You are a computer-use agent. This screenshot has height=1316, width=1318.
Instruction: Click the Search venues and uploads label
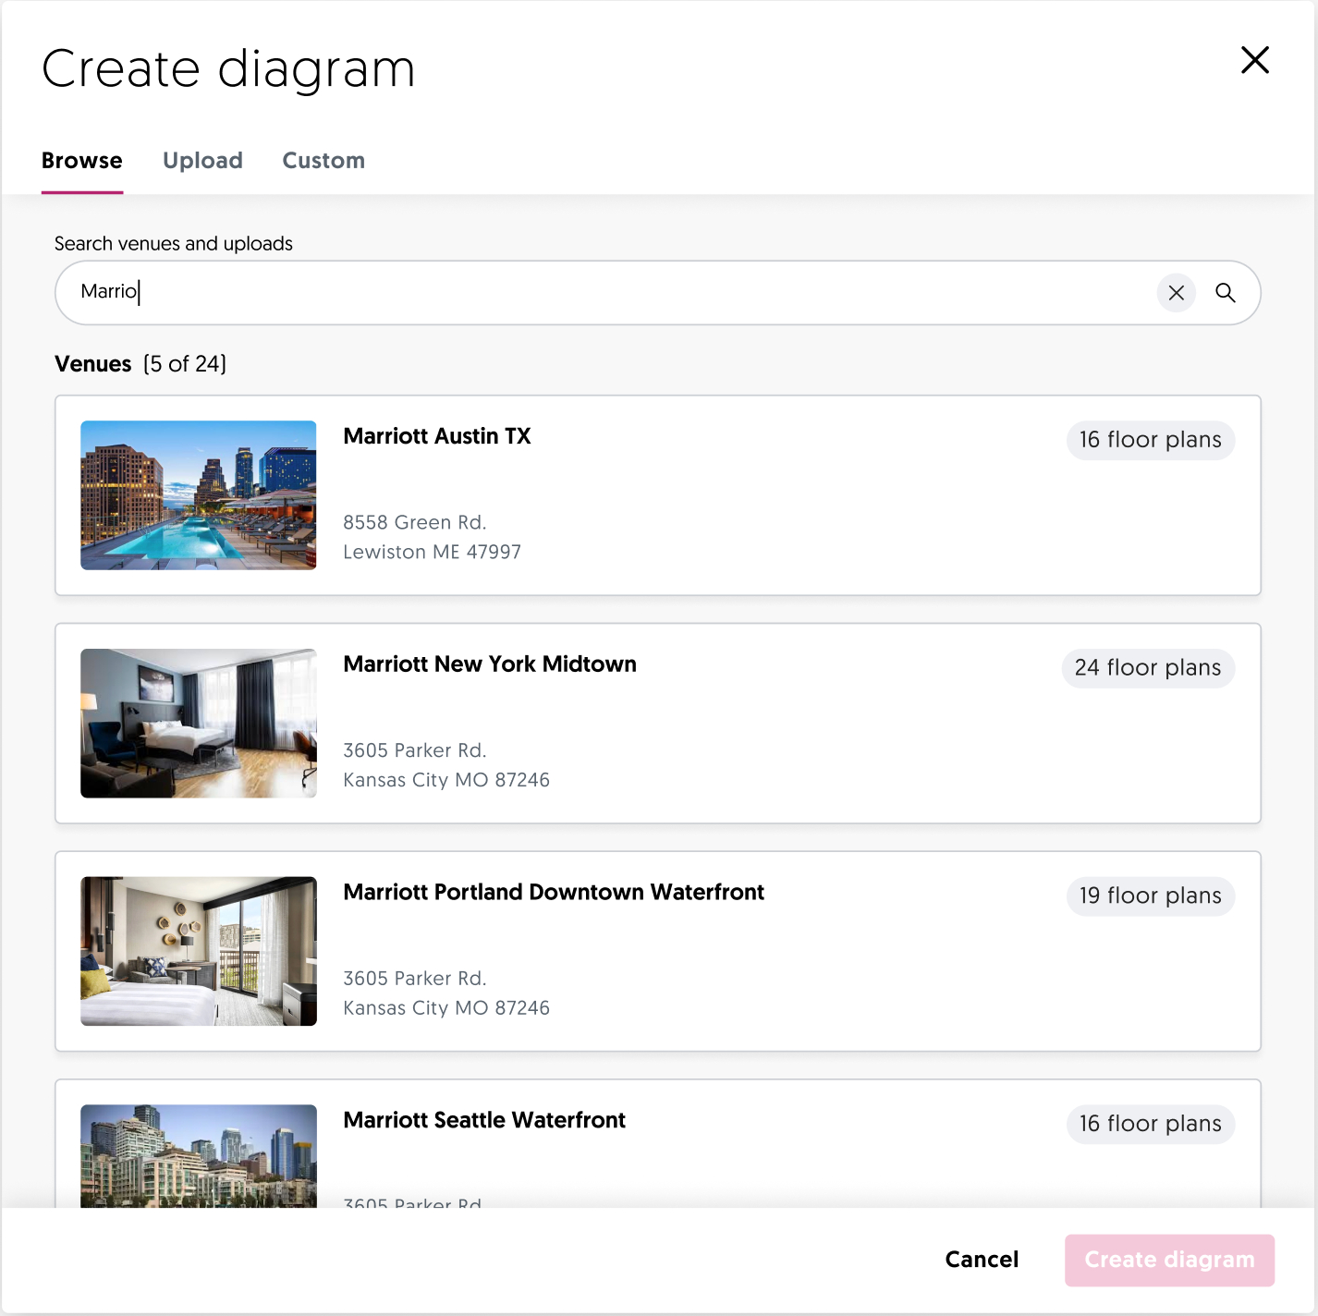tap(174, 244)
